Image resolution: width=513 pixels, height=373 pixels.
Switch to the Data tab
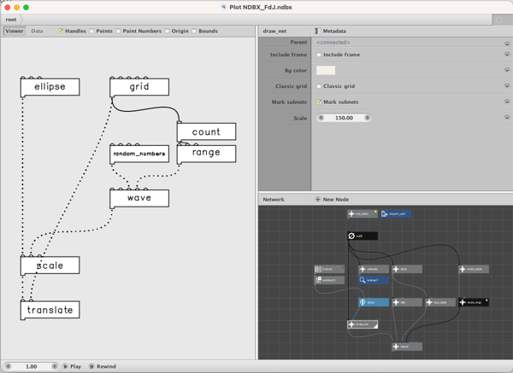[37, 31]
